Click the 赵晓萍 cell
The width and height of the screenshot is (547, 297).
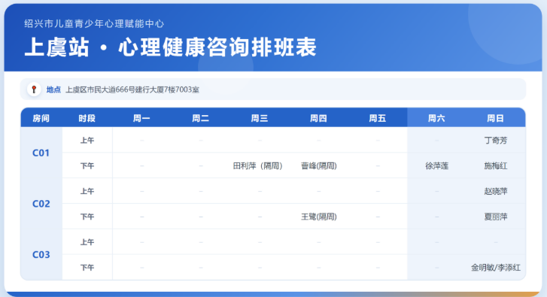(x=496, y=191)
